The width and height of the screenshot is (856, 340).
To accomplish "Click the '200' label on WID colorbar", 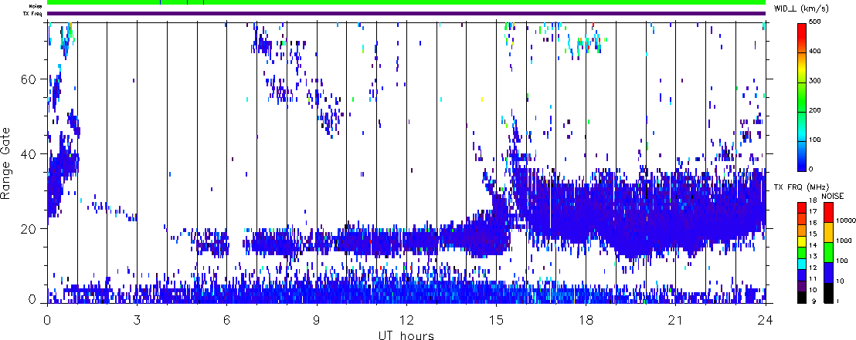I will (815, 110).
